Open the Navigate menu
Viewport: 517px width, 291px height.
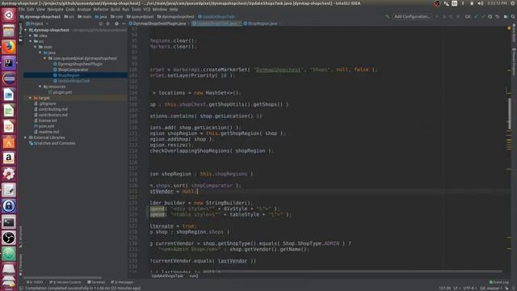coord(55,9)
